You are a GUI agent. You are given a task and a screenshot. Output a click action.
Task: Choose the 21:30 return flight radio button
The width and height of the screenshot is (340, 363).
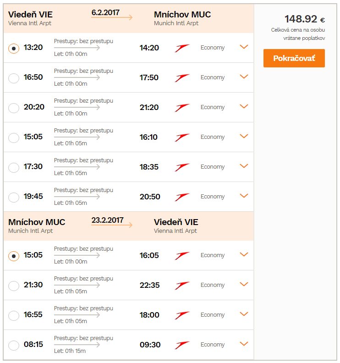pos(14,286)
